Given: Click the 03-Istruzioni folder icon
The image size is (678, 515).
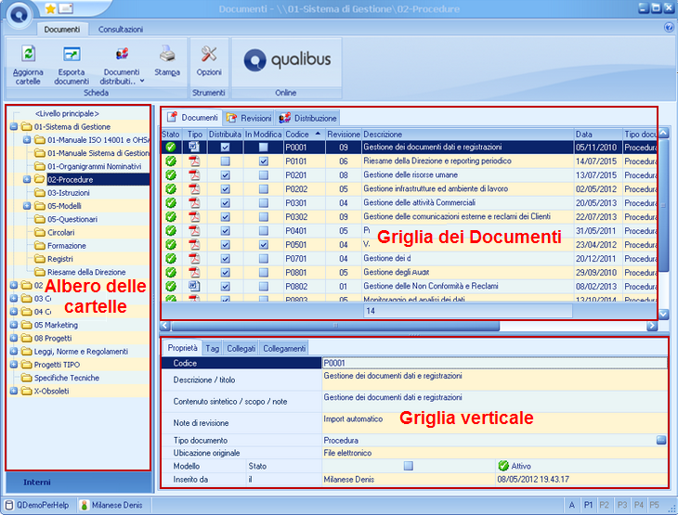Looking at the screenshot, I should pyautogui.click(x=40, y=193).
